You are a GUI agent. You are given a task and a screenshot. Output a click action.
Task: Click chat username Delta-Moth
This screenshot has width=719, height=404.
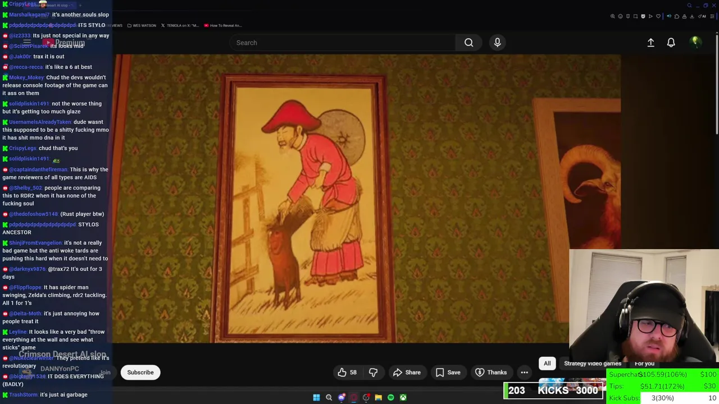pos(25,314)
